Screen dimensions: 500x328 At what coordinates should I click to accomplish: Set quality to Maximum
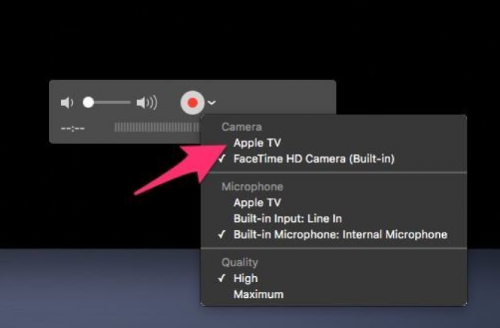(x=259, y=294)
